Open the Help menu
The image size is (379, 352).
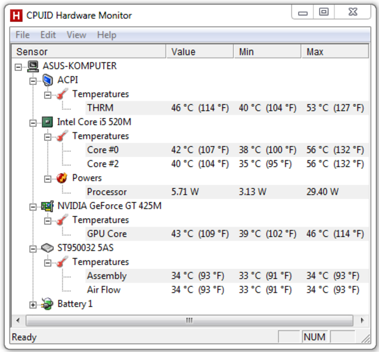[x=107, y=35]
